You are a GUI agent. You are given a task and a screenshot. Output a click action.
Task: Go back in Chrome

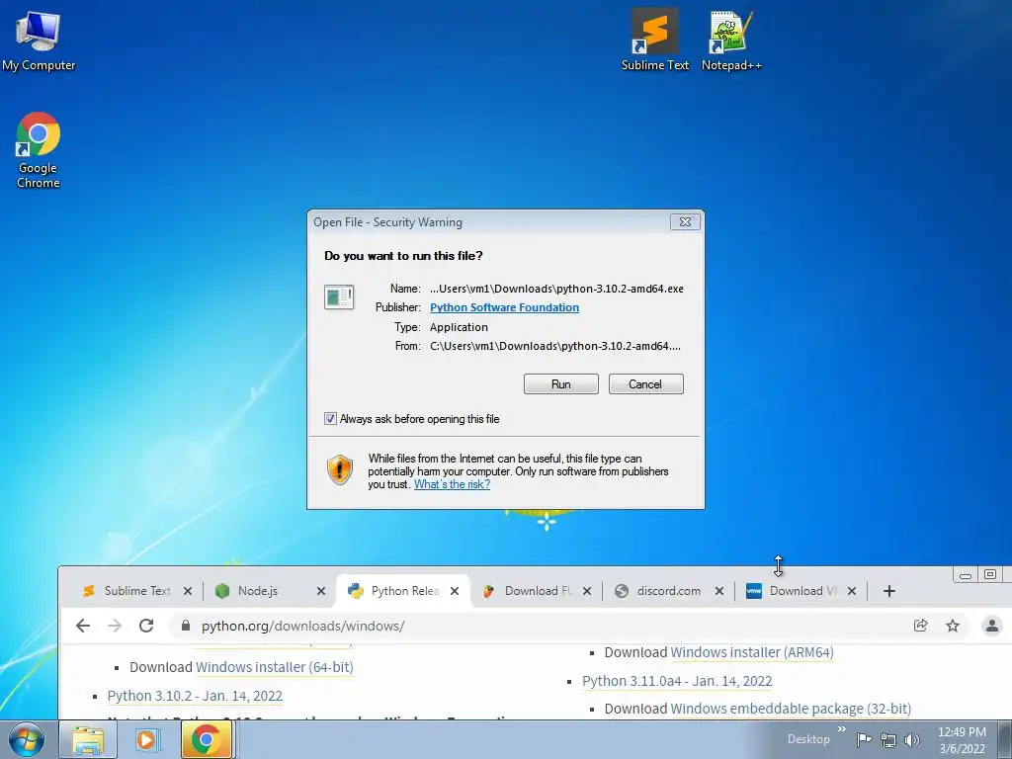pyautogui.click(x=83, y=626)
